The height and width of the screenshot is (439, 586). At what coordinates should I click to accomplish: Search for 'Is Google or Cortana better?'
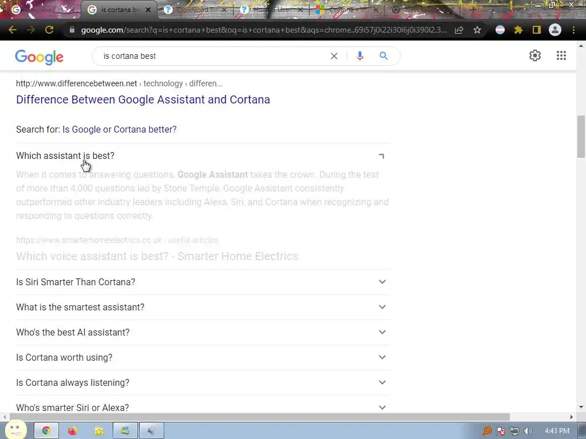click(x=119, y=130)
